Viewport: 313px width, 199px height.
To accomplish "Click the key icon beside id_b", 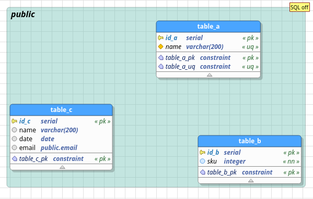I will pyautogui.click(x=202, y=152).
